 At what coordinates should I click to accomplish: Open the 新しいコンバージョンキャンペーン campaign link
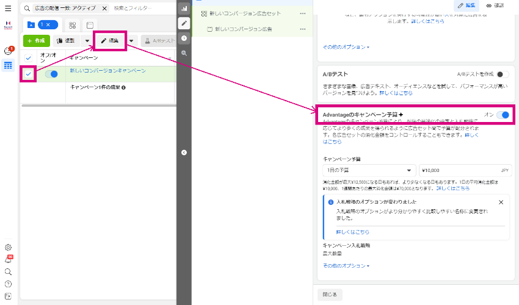pos(107,71)
